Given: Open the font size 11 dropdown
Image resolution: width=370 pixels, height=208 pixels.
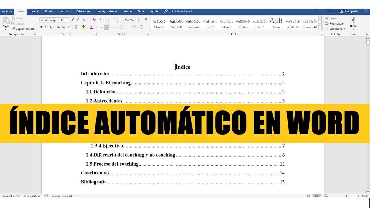Looking at the screenshot, I should click(68, 20).
